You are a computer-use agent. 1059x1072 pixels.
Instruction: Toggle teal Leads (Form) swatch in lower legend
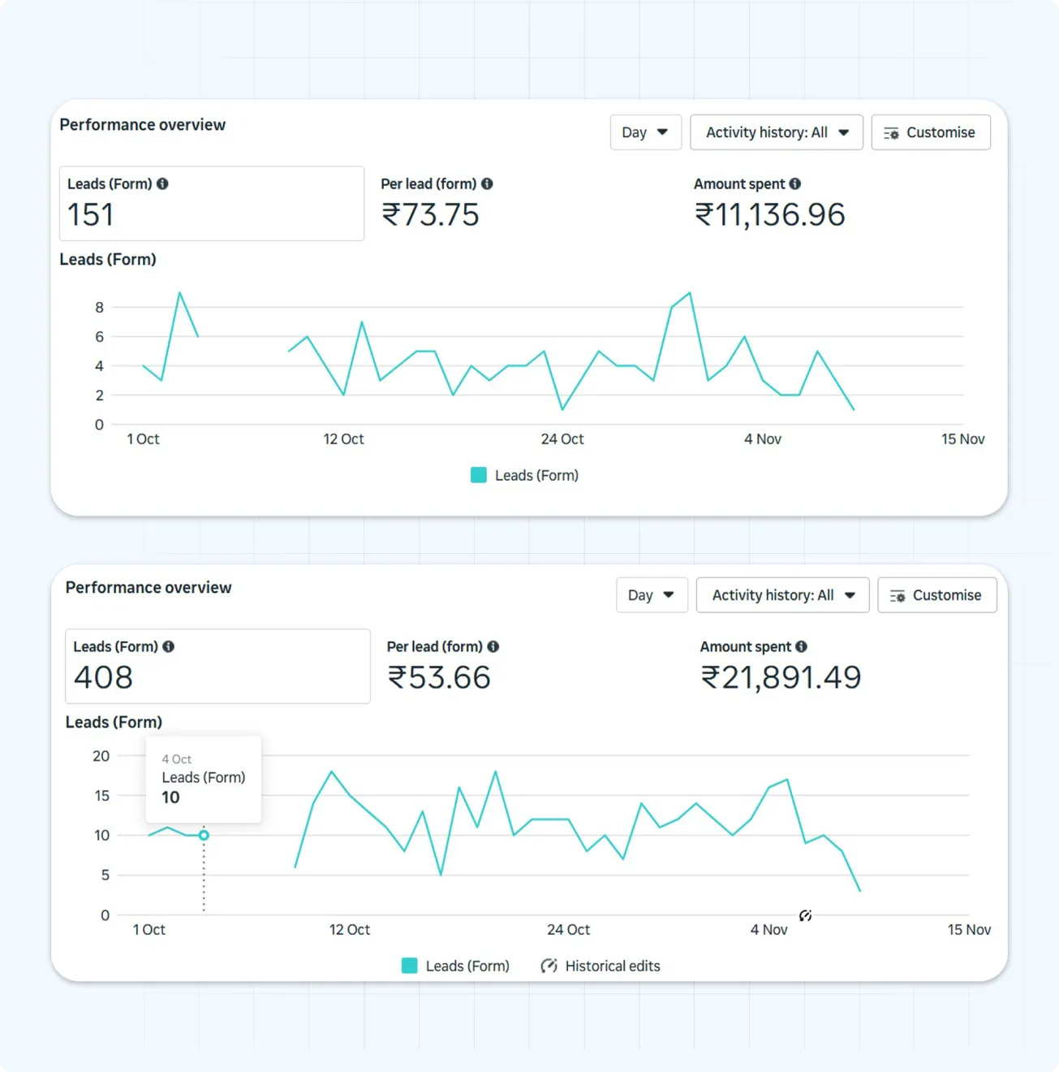pyautogui.click(x=410, y=966)
